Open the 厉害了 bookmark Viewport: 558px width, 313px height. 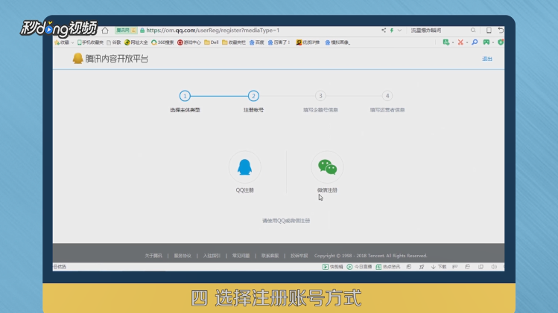[279, 42]
